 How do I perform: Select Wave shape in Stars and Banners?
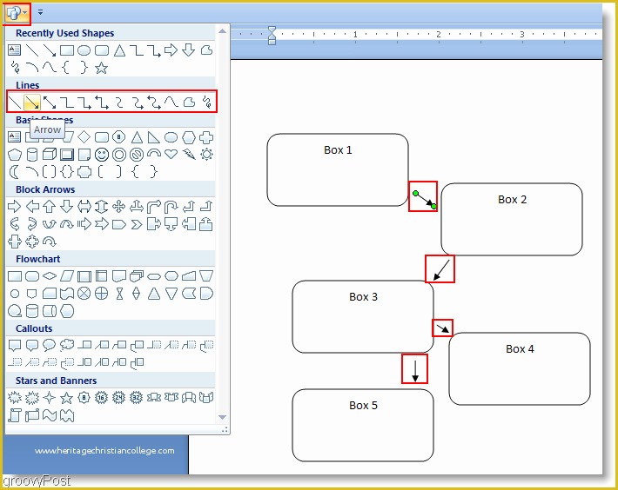point(50,415)
